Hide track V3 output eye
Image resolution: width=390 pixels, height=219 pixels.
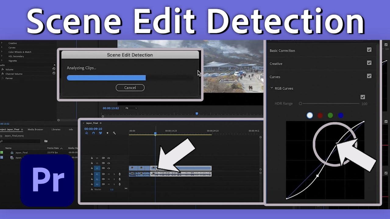click(108, 158)
